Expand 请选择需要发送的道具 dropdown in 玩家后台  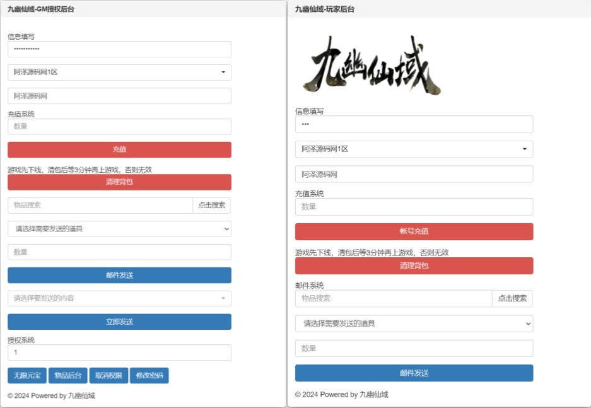[414, 323]
